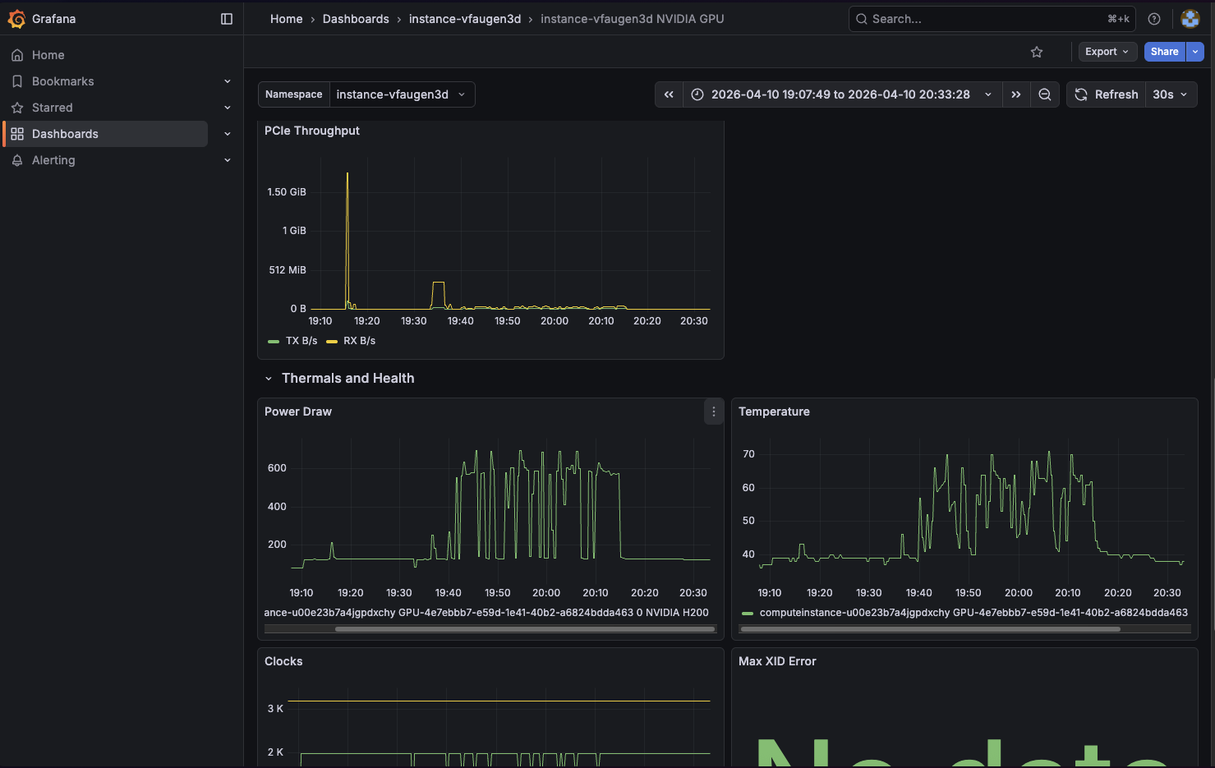Image resolution: width=1215 pixels, height=768 pixels.
Task: Open the Power Draw panel menu
Action: tap(713, 412)
